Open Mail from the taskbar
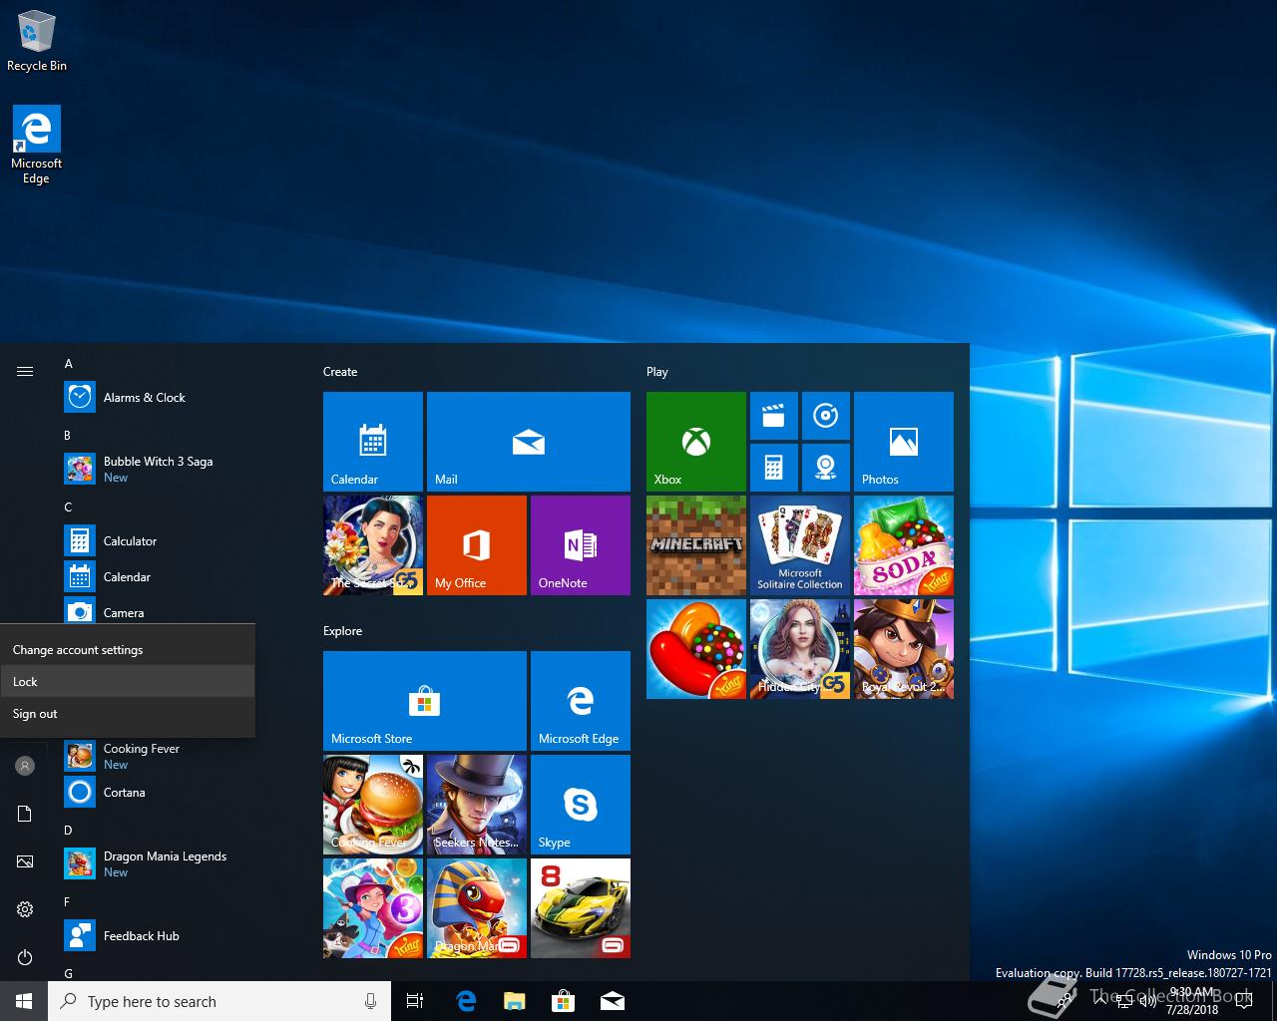The height and width of the screenshot is (1021, 1277). click(x=613, y=1001)
